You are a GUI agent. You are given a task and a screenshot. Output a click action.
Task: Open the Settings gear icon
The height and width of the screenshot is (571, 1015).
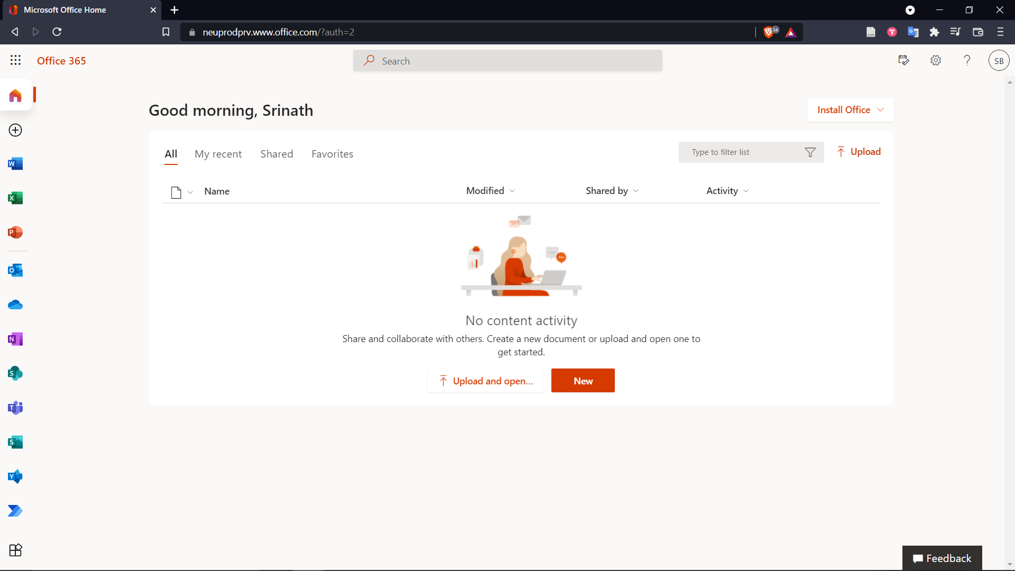936,61
